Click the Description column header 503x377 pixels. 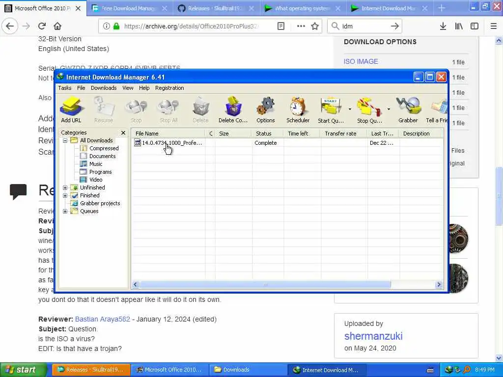[421, 134]
